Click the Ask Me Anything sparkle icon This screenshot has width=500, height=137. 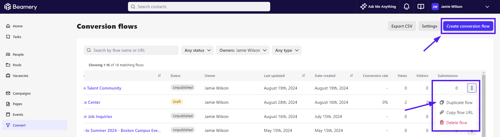(x=363, y=6)
